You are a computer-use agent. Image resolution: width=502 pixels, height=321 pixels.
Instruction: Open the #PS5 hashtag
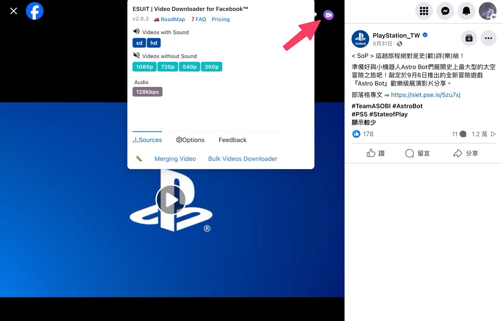click(360, 114)
